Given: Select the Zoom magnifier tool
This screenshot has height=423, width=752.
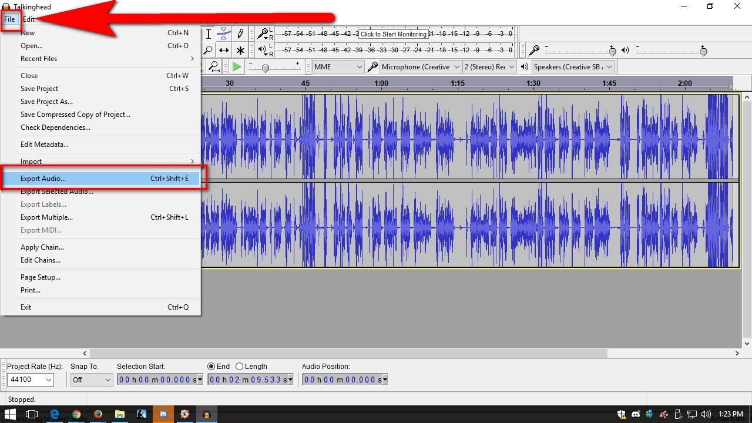Looking at the screenshot, I should [208, 51].
